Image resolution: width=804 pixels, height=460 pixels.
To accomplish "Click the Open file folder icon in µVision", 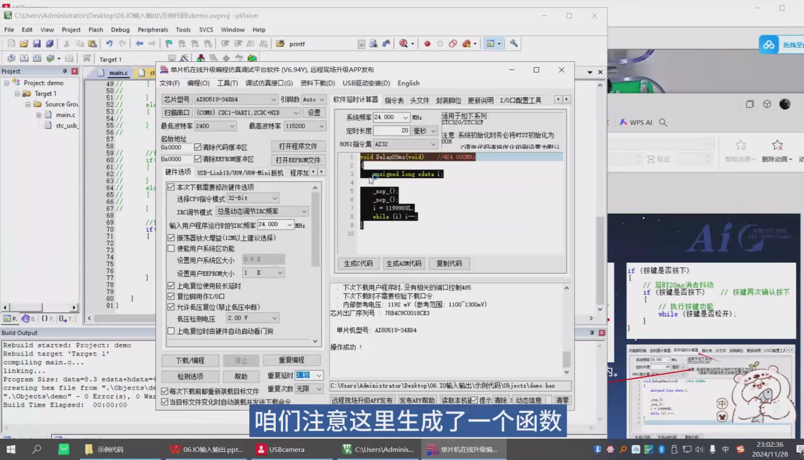I will point(24,44).
